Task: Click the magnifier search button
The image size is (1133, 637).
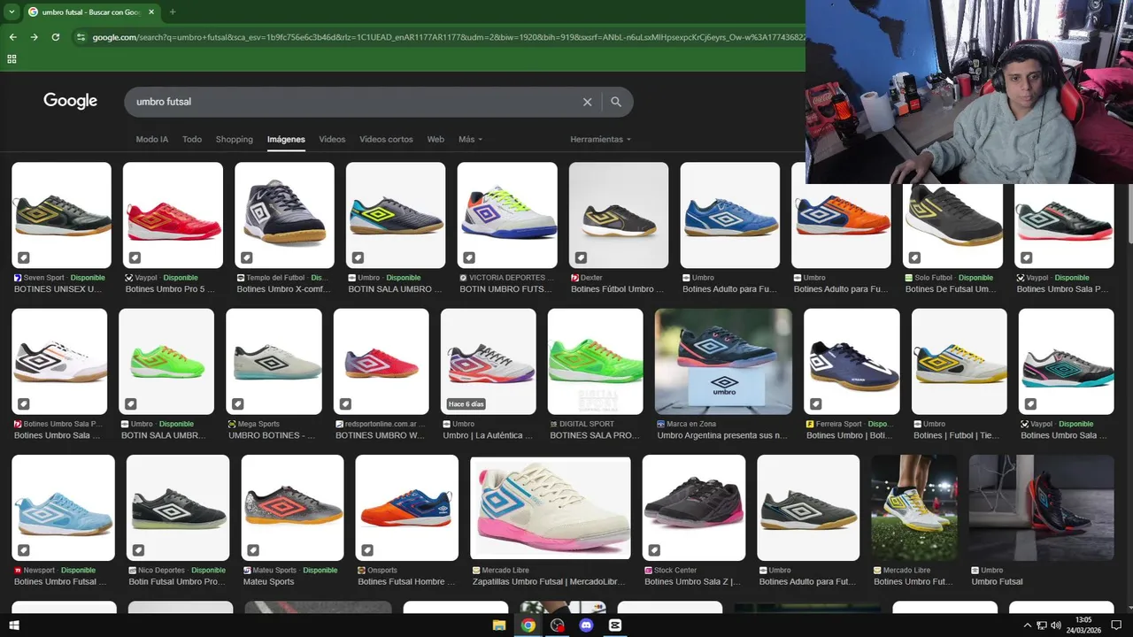Action: (616, 102)
